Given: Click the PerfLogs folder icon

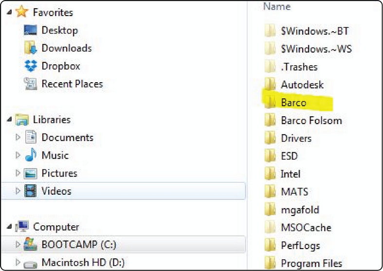Looking at the screenshot, I should point(270,245).
